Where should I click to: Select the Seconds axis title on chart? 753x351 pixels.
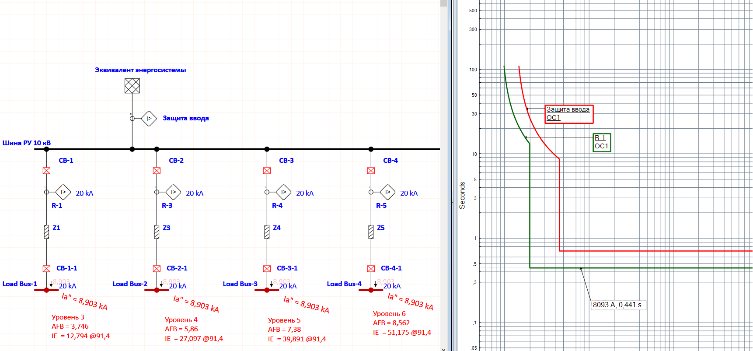pyautogui.click(x=462, y=195)
